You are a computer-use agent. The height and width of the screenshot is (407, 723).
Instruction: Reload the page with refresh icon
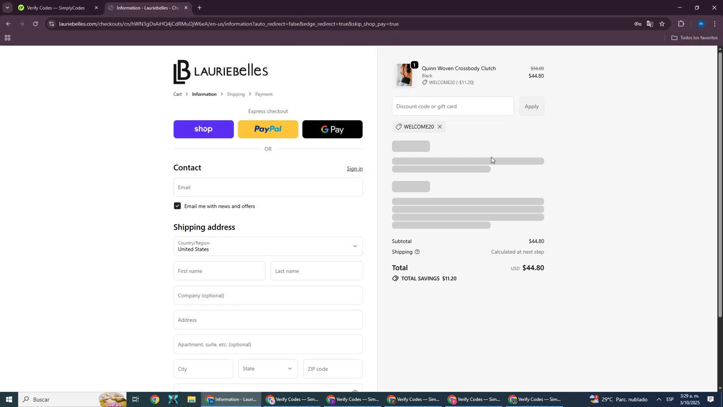click(35, 24)
